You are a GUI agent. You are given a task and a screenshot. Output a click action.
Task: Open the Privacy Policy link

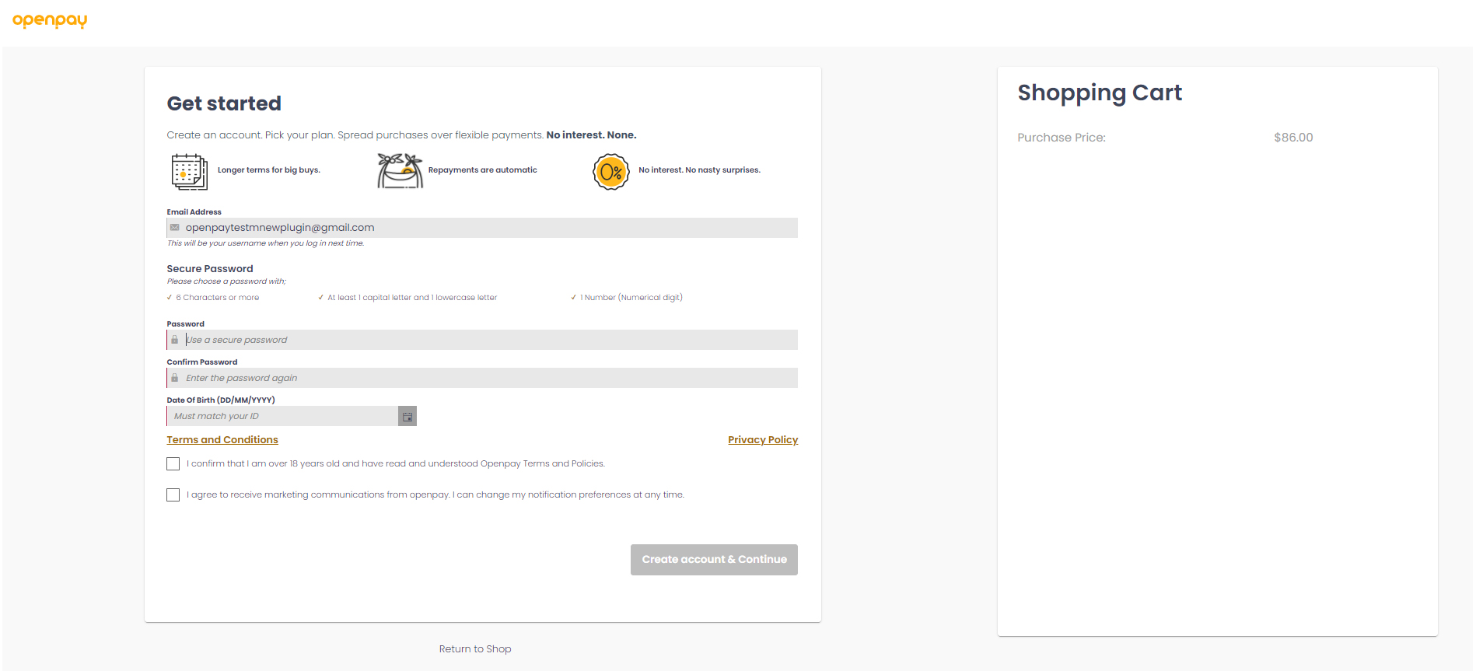point(762,440)
